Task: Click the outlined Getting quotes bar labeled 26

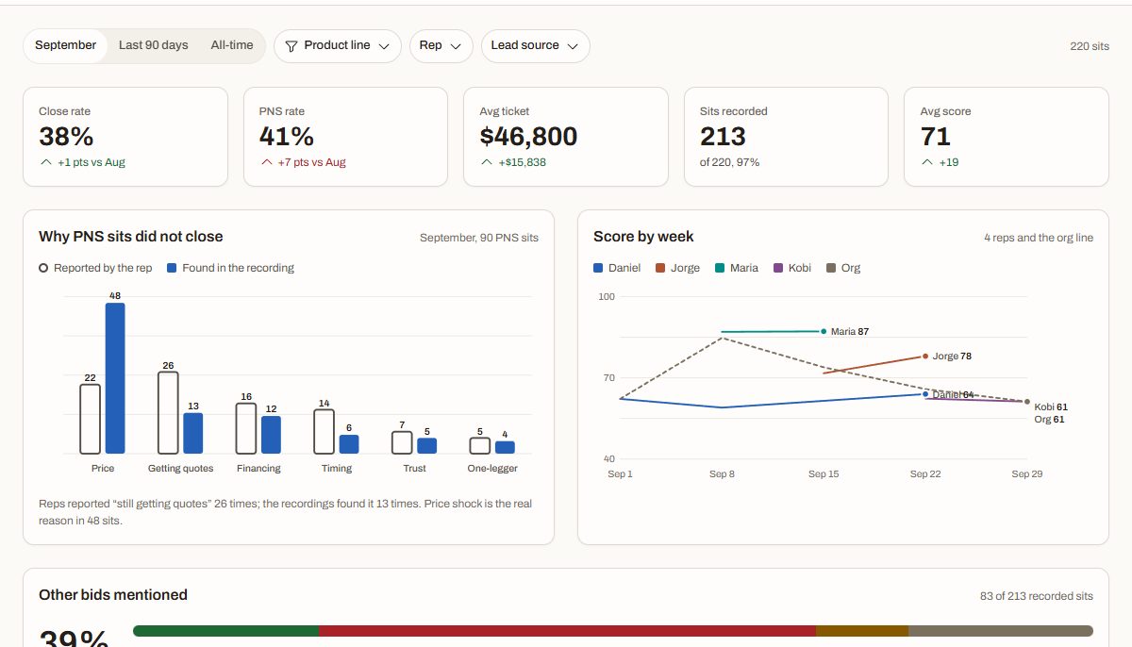Action: [168, 413]
